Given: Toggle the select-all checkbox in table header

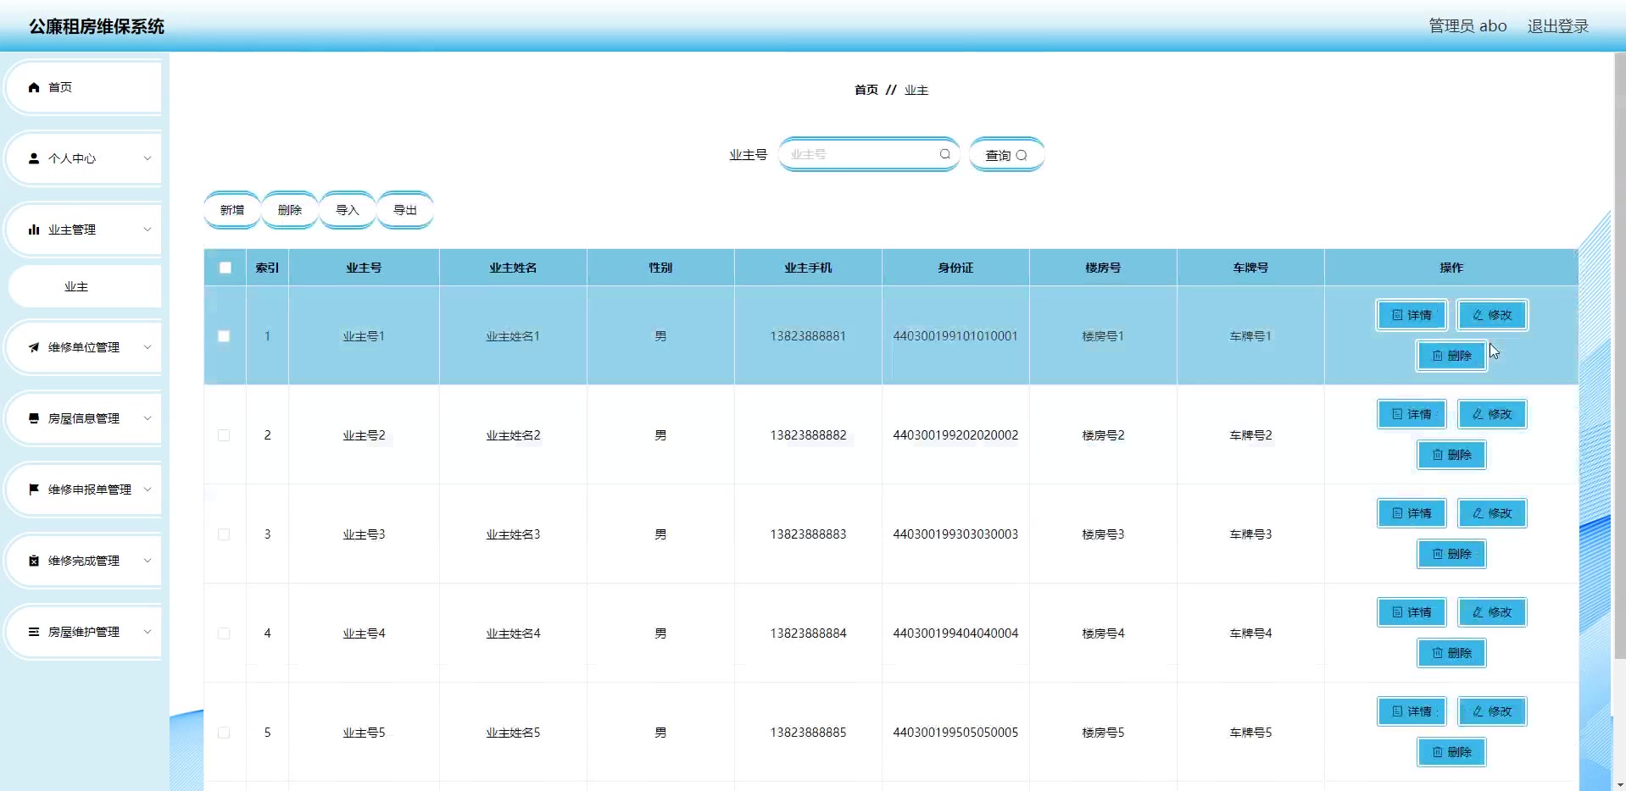Looking at the screenshot, I should (225, 268).
